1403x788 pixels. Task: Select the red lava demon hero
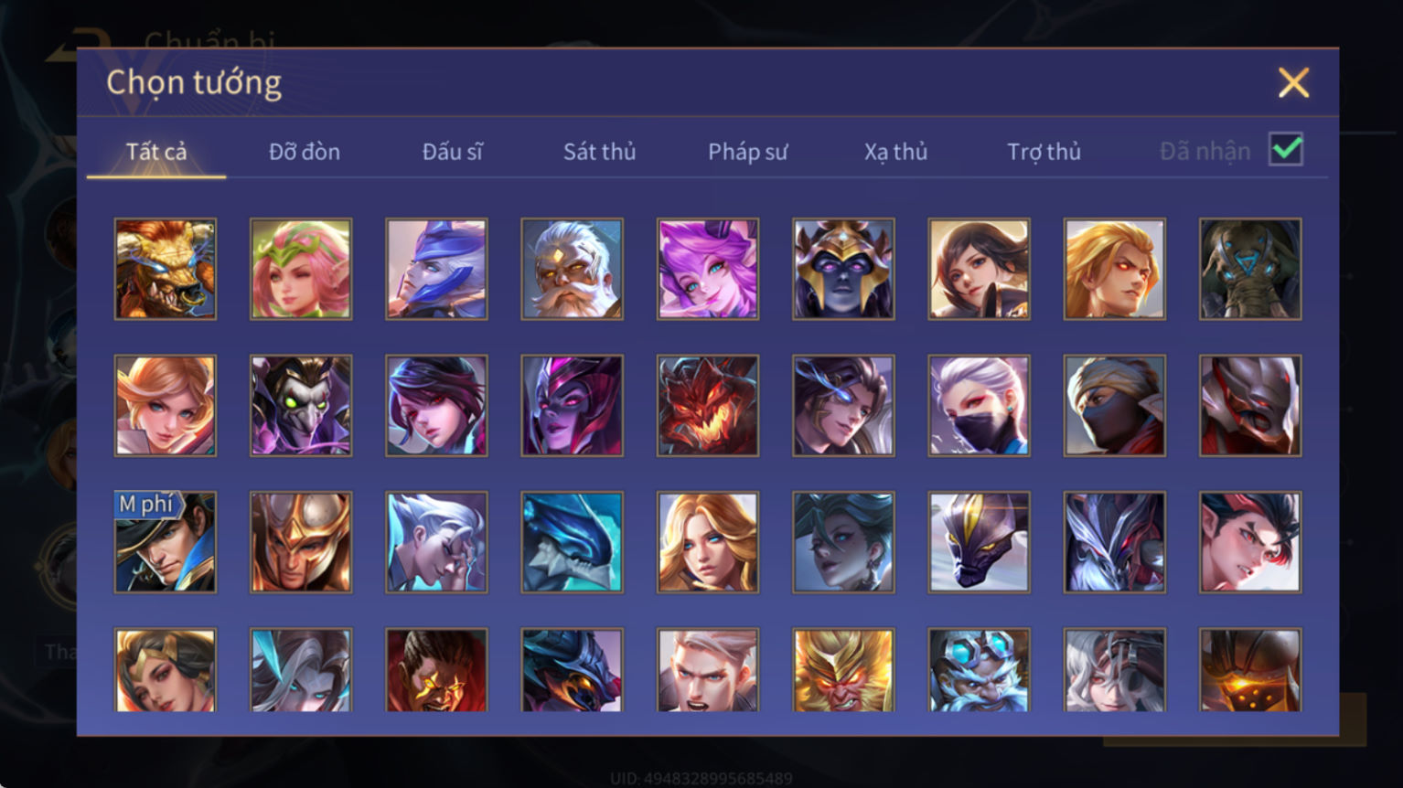pyautogui.click(x=707, y=406)
